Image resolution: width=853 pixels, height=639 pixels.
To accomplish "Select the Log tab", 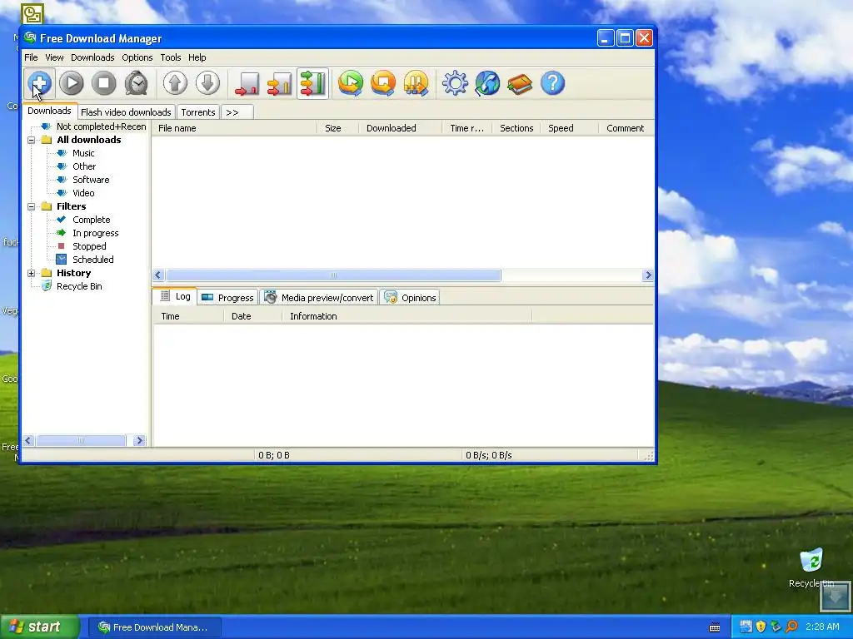I will click(175, 296).
